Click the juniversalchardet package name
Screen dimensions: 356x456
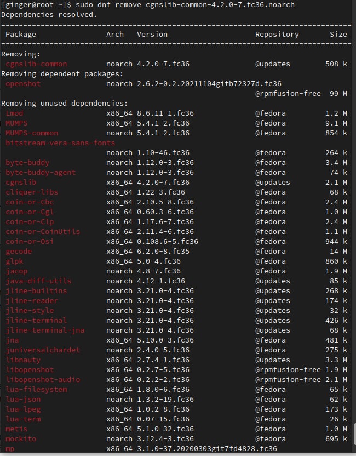pos(43,350)
